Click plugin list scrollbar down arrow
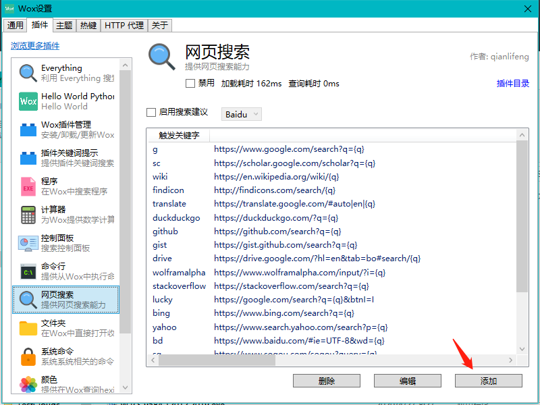The image size is (540, 405). pyautogui.click(x=126, y=387)
